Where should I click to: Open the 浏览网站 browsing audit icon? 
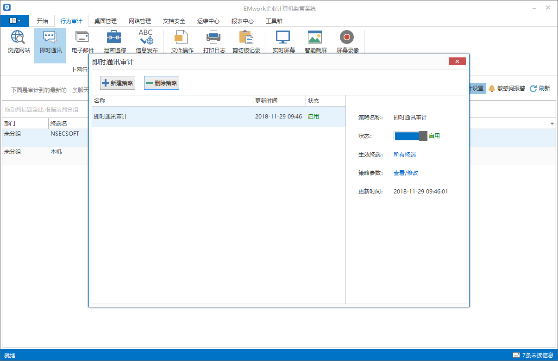tap(19, 42)
